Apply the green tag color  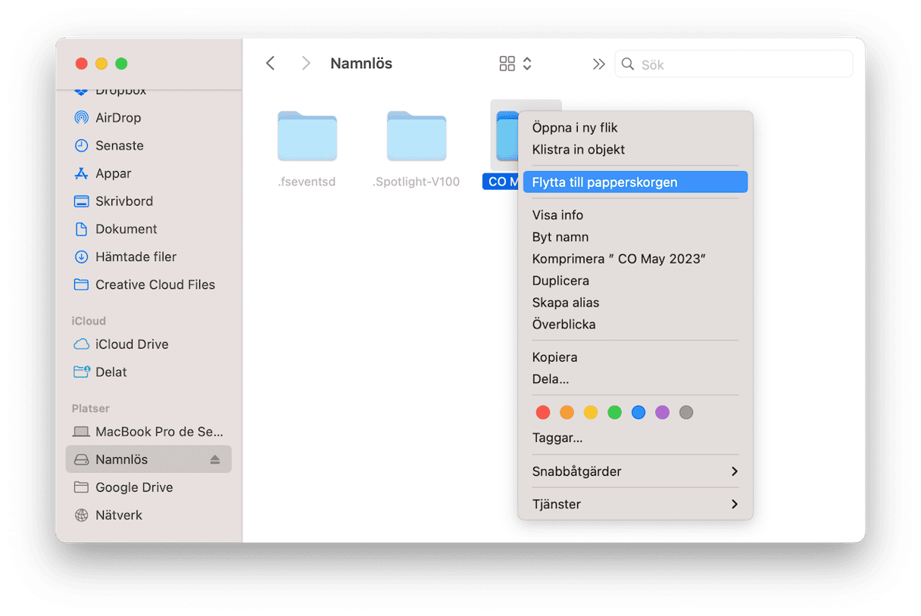[x=615, y=412]
